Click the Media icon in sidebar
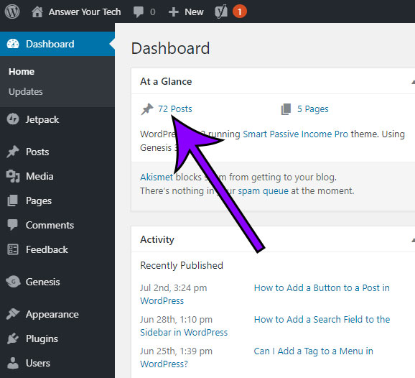The image size is (415, 378). (13, 176)
